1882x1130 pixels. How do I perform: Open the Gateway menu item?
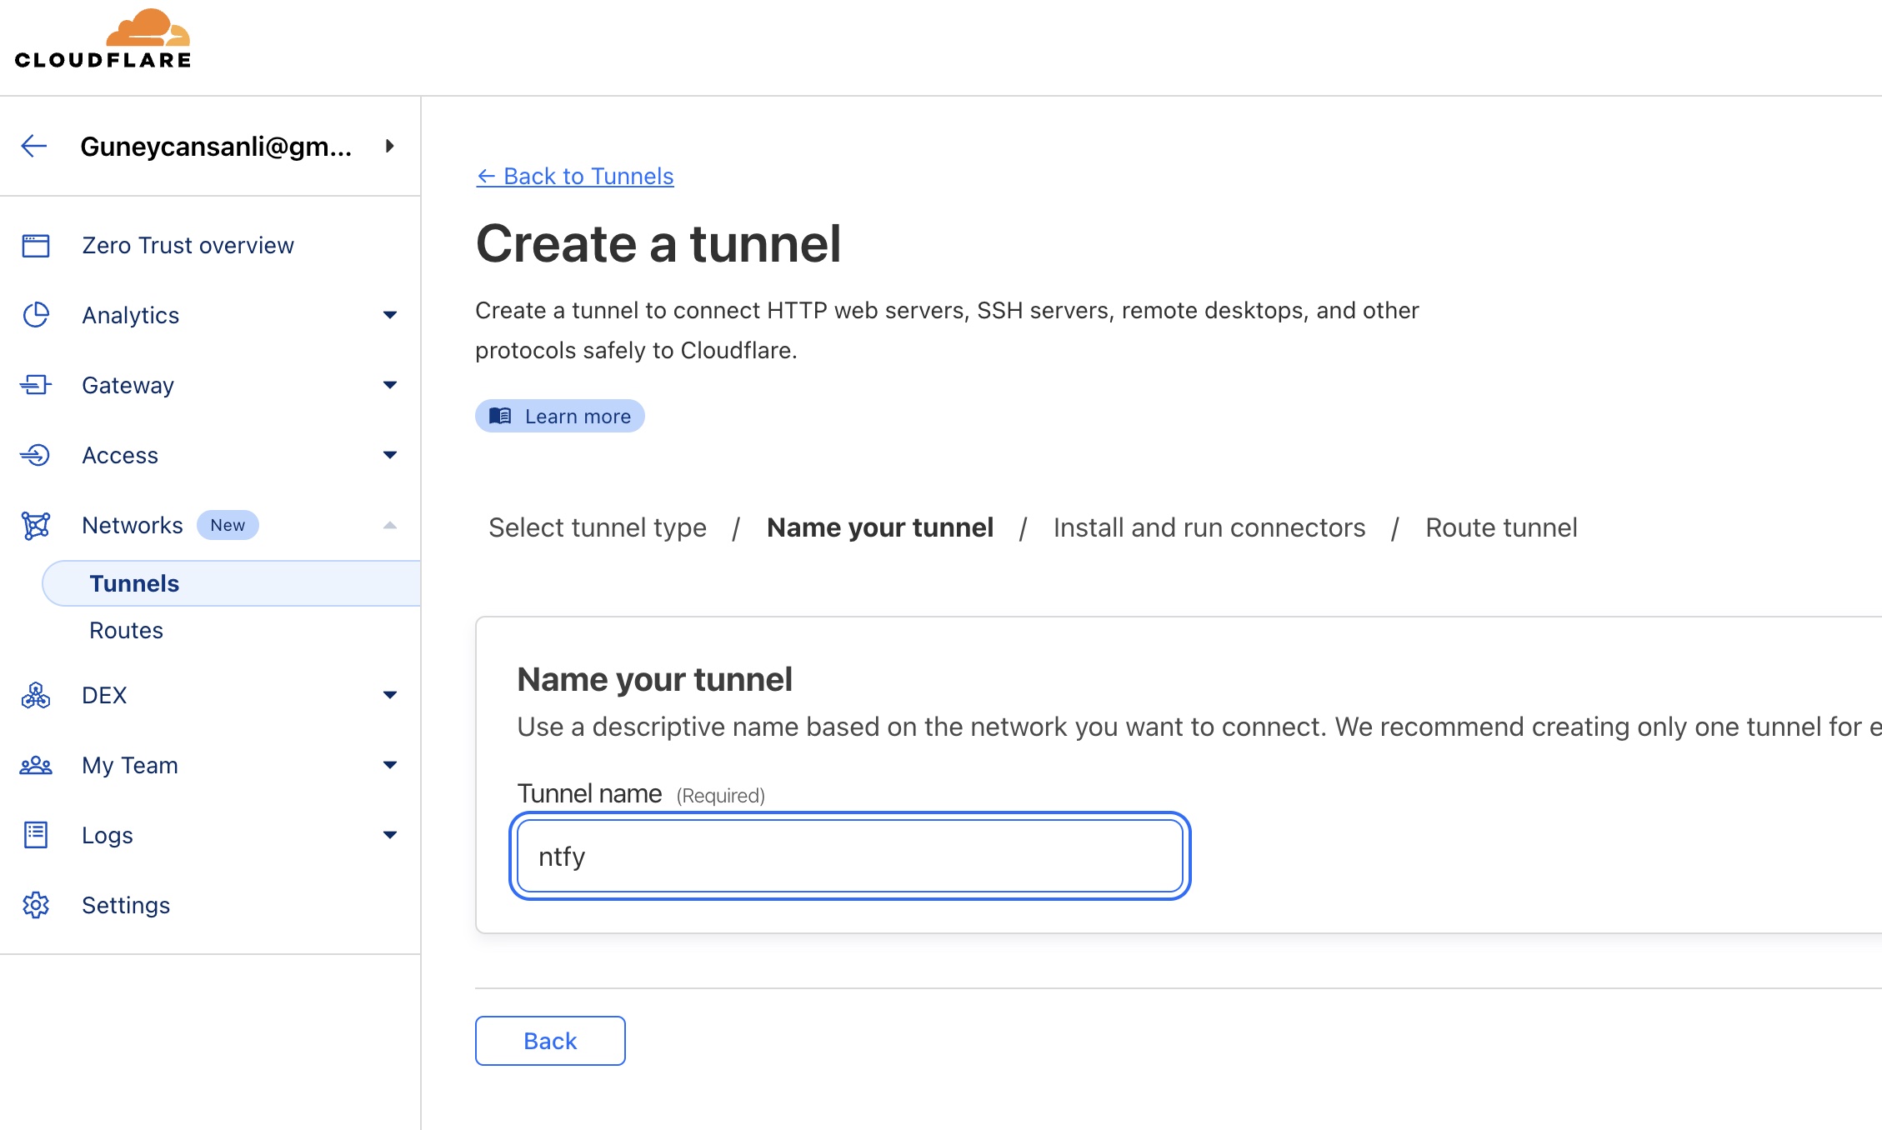click(128, 386)
